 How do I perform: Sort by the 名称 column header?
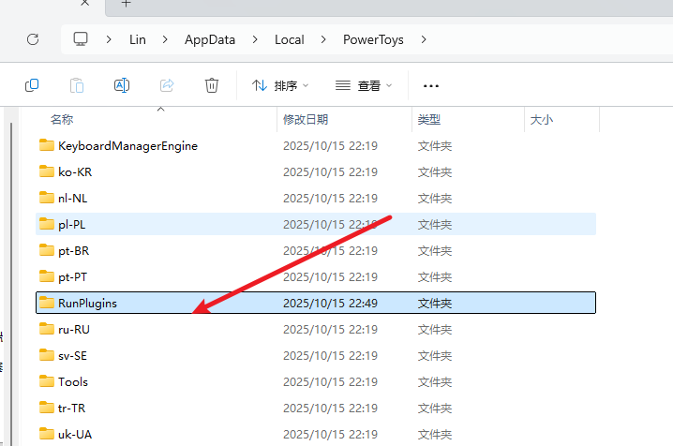click(x=62, y=120)
